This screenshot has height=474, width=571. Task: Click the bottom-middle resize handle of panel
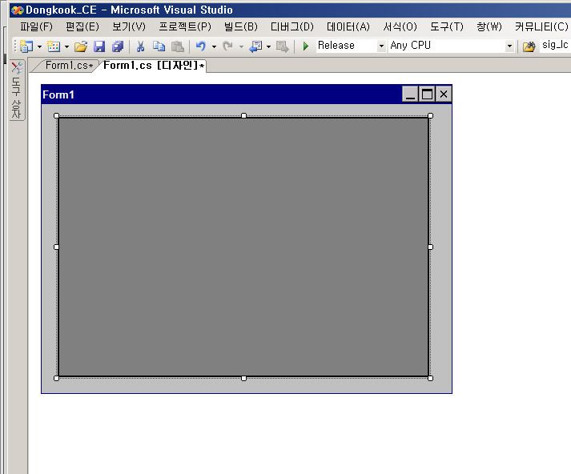point(244,378)
